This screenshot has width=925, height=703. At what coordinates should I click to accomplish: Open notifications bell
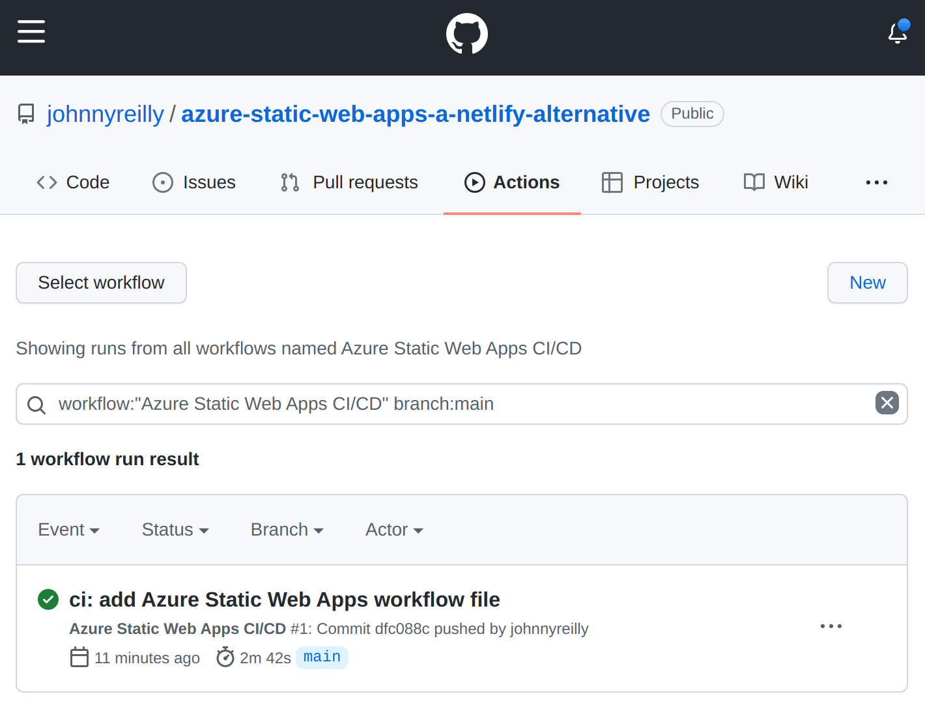pos(898,31)
